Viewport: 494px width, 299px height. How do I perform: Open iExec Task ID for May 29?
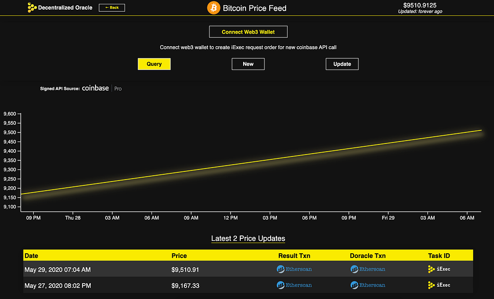[439, 269]
